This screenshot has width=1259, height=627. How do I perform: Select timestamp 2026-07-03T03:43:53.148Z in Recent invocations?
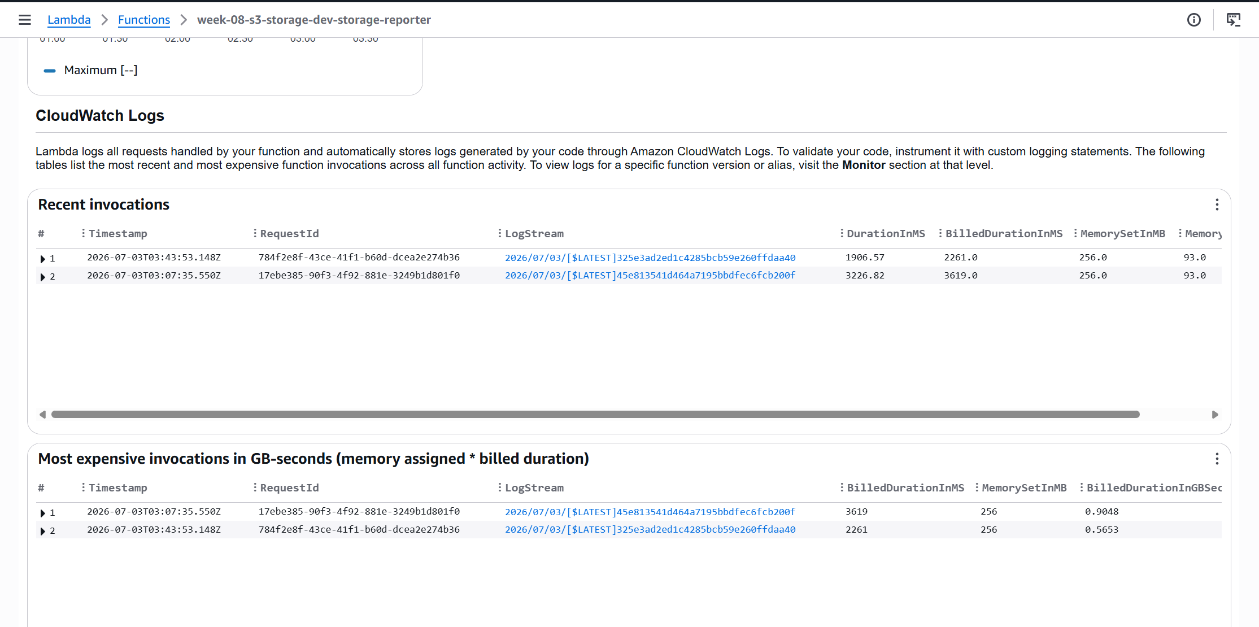coord(154,258)
